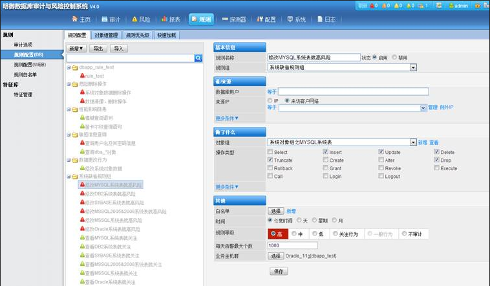Screen dimensions: 490x286
Task: Select the 禁用 disabled status radio
Action: 394,57
